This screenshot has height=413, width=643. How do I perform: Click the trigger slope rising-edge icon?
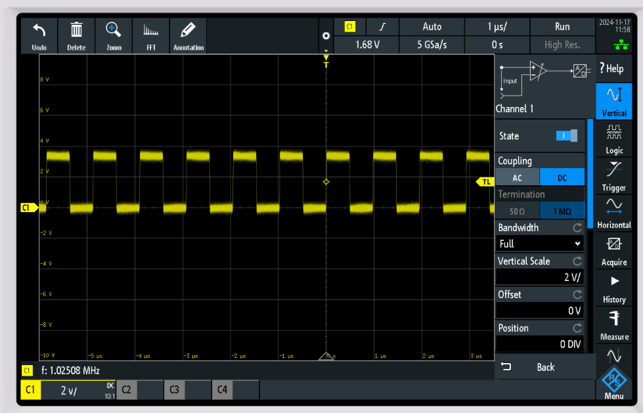tap(382, 27)
